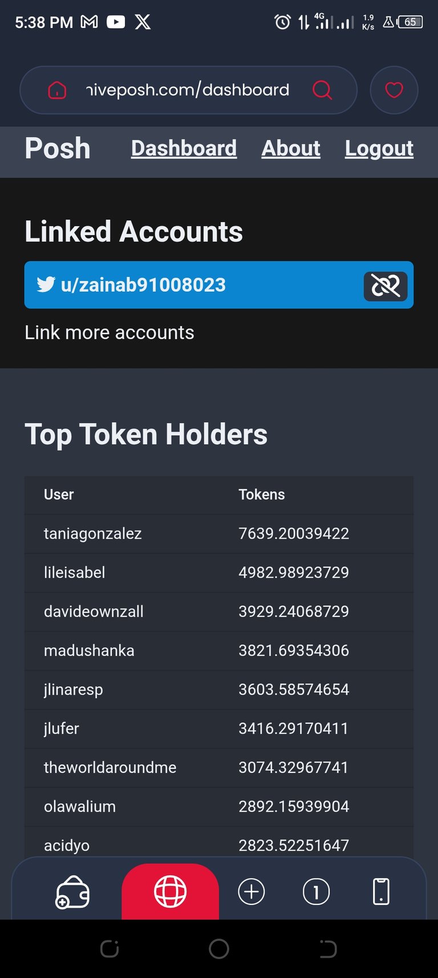The width and height of the screenshot is (438, 978).
Task: Tap the search icon in address bar
Action: click(322, 90)
